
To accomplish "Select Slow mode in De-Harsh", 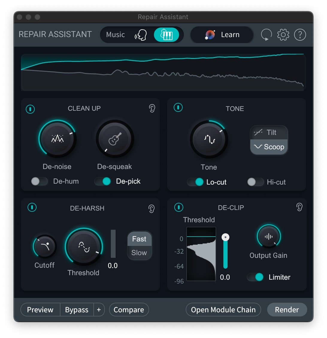I will [139, 253].
